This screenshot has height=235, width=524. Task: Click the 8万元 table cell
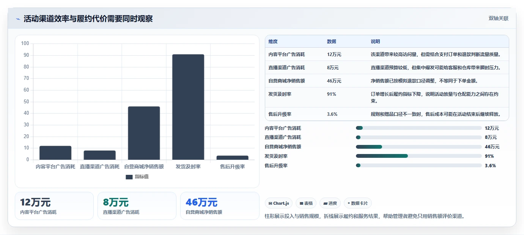click(333, 68)
